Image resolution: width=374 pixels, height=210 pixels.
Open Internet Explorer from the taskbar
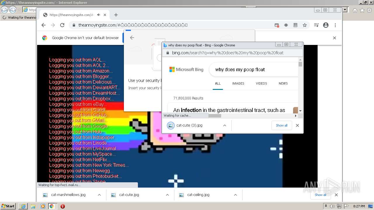tap(23, 206)
